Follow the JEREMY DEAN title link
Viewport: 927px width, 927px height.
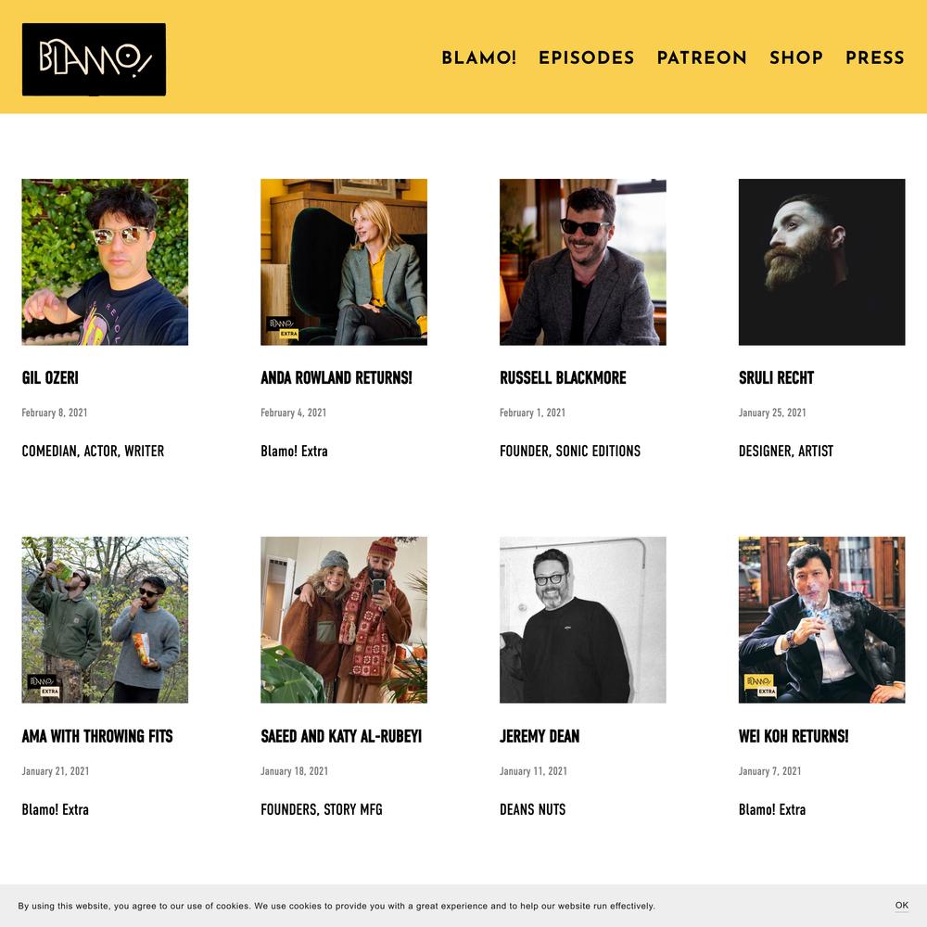(x=540, y=736)
